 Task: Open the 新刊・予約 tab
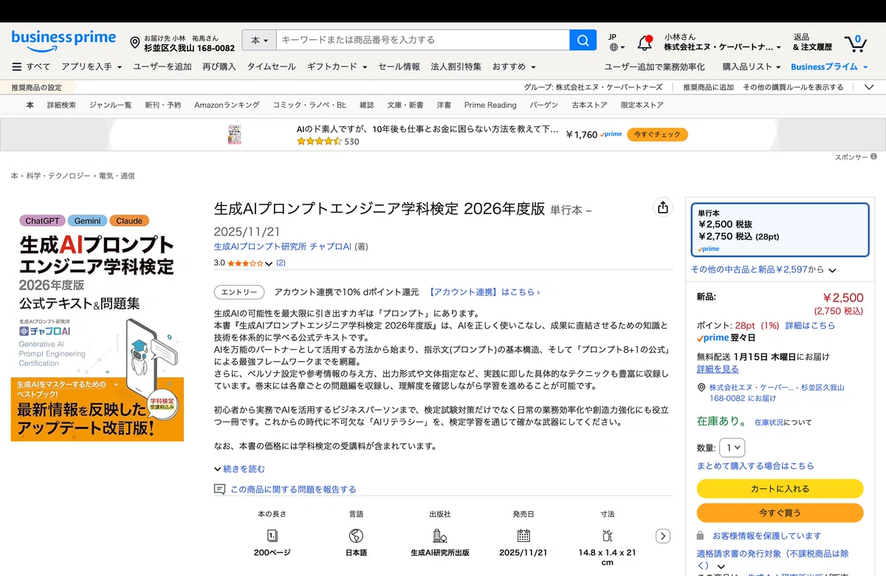click(x=162, y=105)
